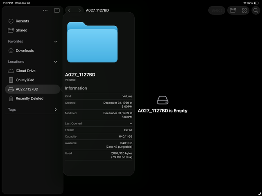Create a new folder using toolbar icon
This screenshot has width=262, height=196.
(x=233, y=10)
